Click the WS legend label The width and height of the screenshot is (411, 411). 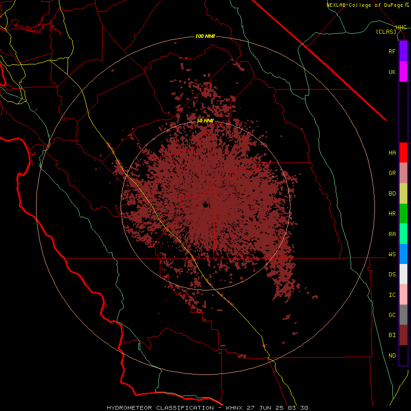point(392,254)
